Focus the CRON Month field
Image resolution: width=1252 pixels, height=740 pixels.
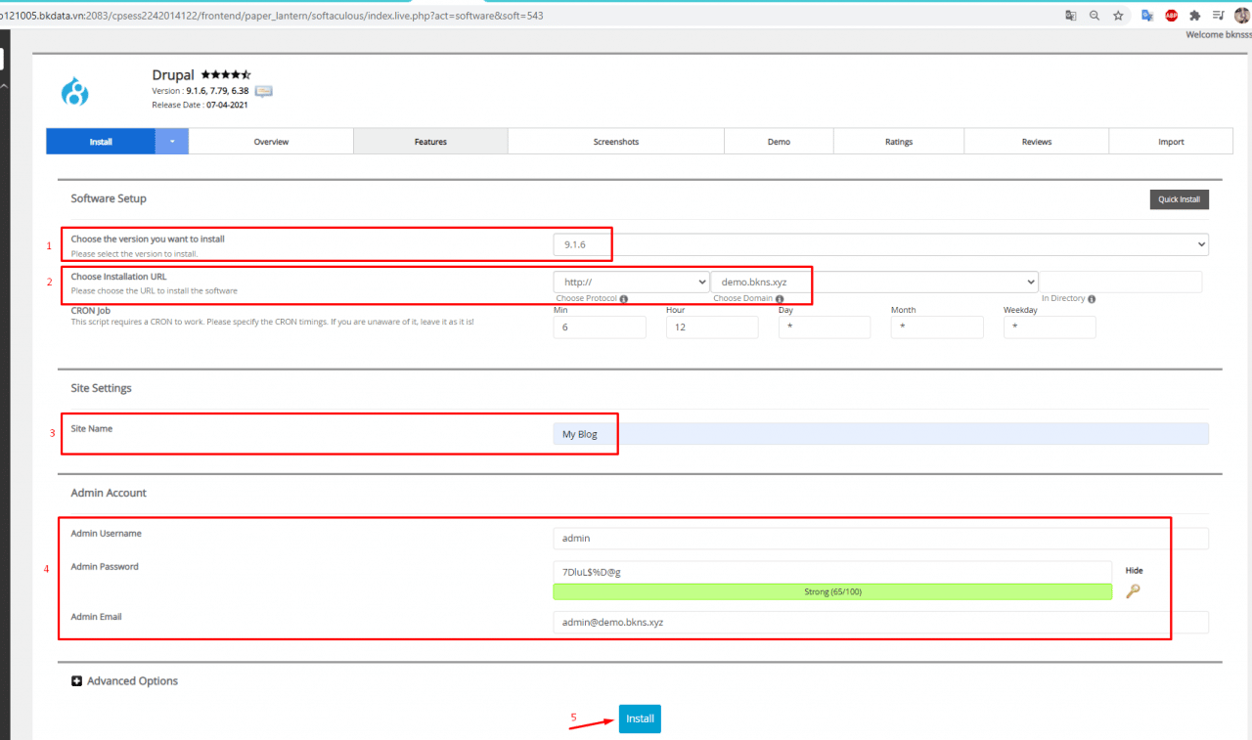click(937, 327)
